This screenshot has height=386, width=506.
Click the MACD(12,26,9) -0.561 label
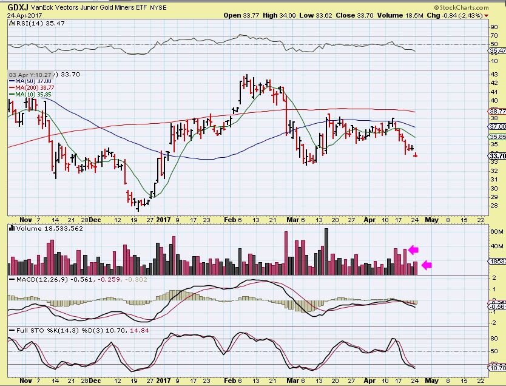pyautogui.click(x=55, y=280)
